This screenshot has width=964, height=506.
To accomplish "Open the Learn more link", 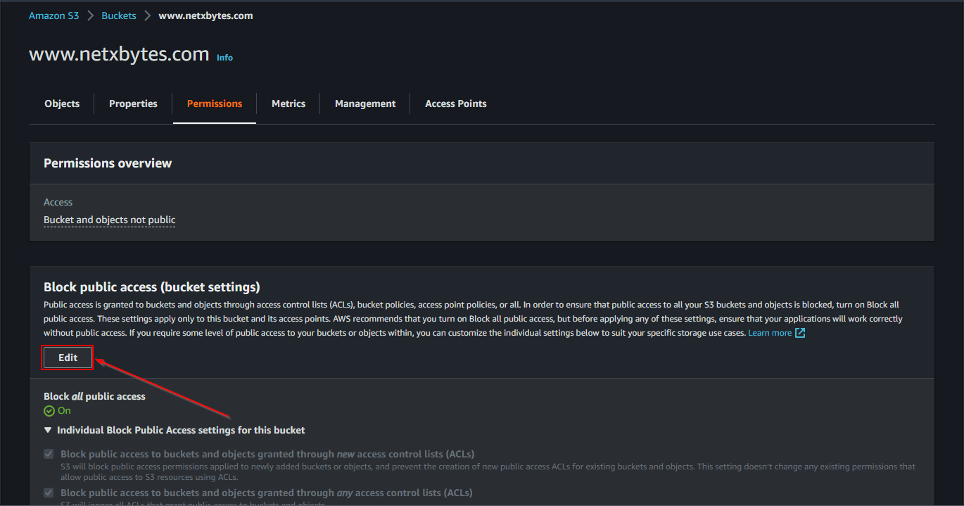I will [x=770, y=333].
